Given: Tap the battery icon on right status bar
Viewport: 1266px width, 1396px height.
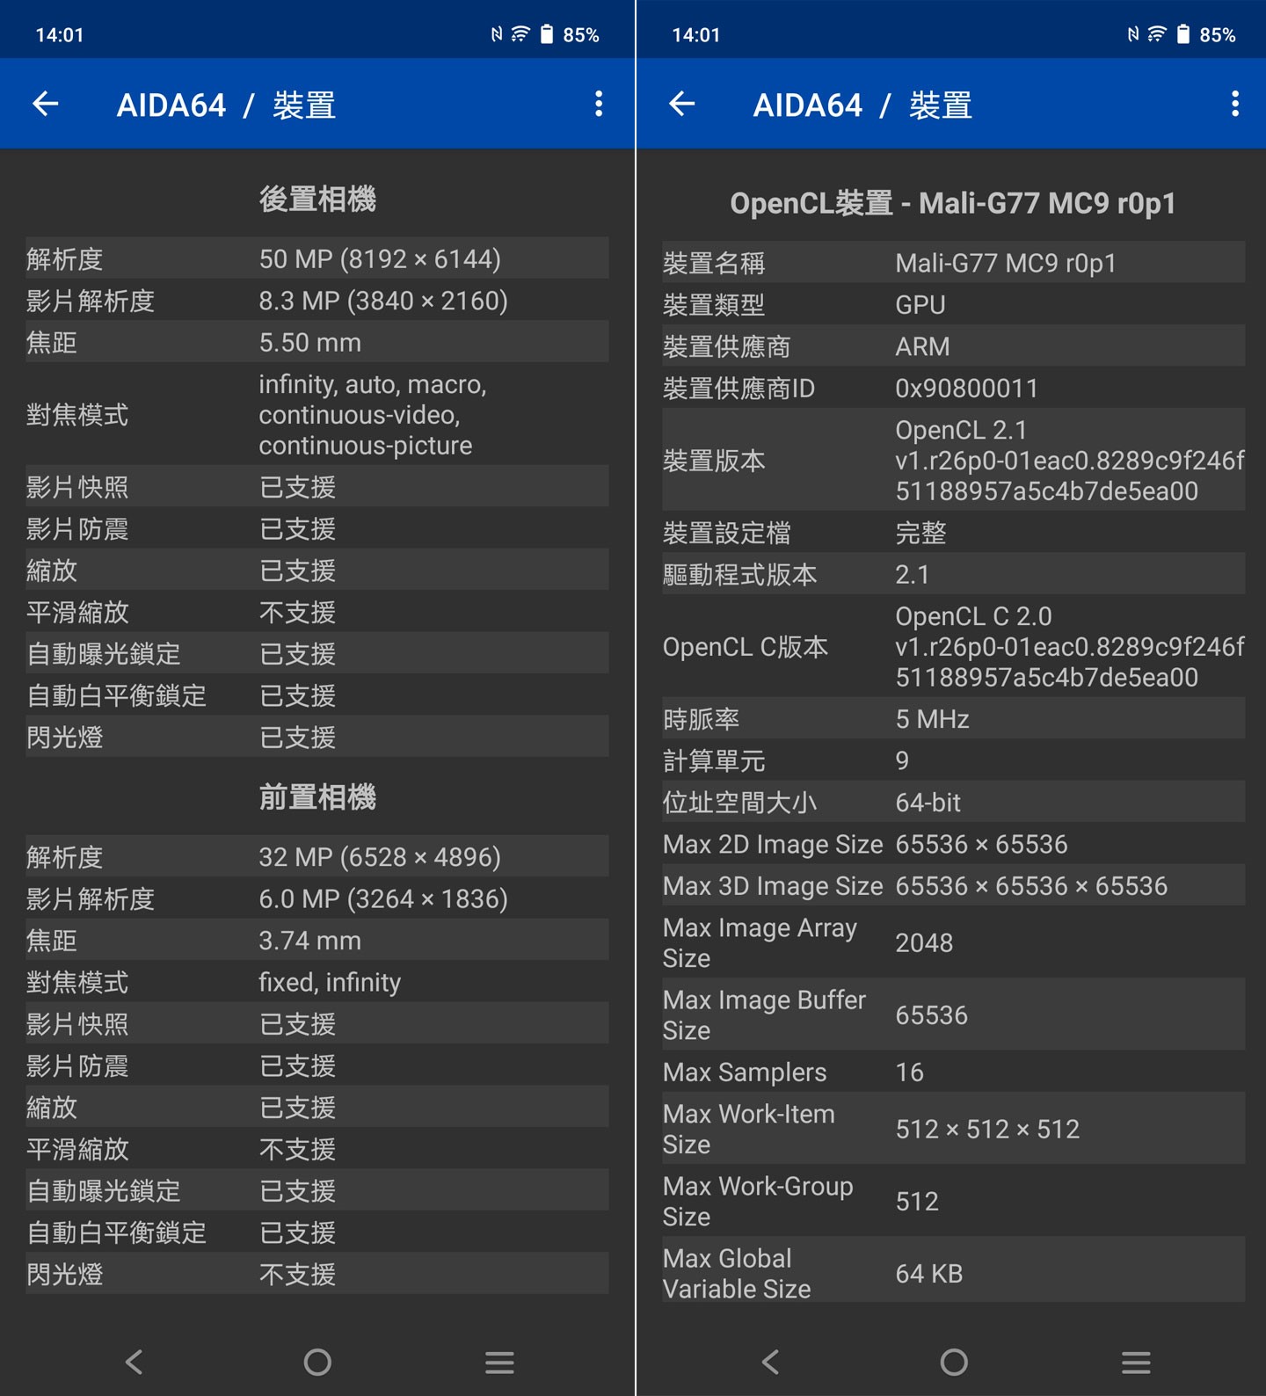Looking at the screenshot, I should [1183, 34].
